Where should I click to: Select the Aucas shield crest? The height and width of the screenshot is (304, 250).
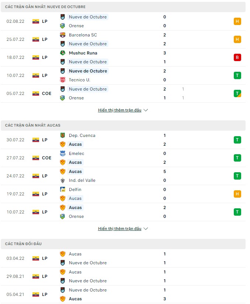[x=63, y=144]
